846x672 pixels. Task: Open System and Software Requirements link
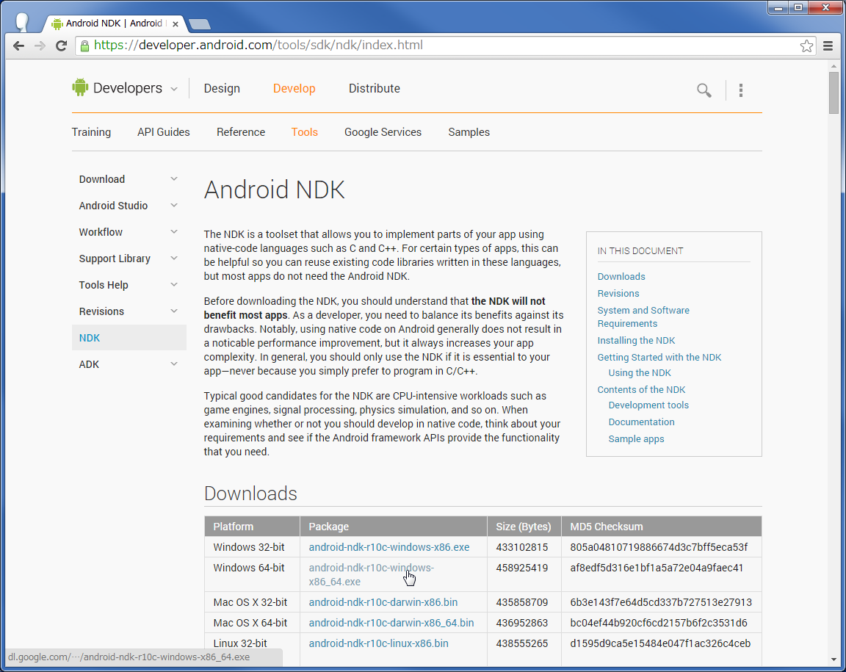(x=643, y=317)
